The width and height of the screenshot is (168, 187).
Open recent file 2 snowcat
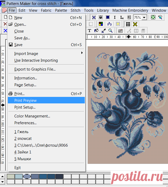pos(23,138)
